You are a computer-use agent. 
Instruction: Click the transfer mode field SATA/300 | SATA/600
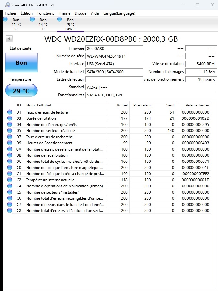[114, 72]
